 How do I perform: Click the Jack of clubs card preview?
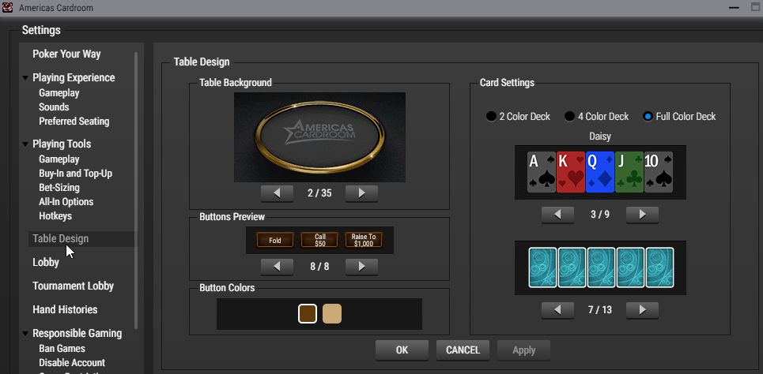[629, 172]
